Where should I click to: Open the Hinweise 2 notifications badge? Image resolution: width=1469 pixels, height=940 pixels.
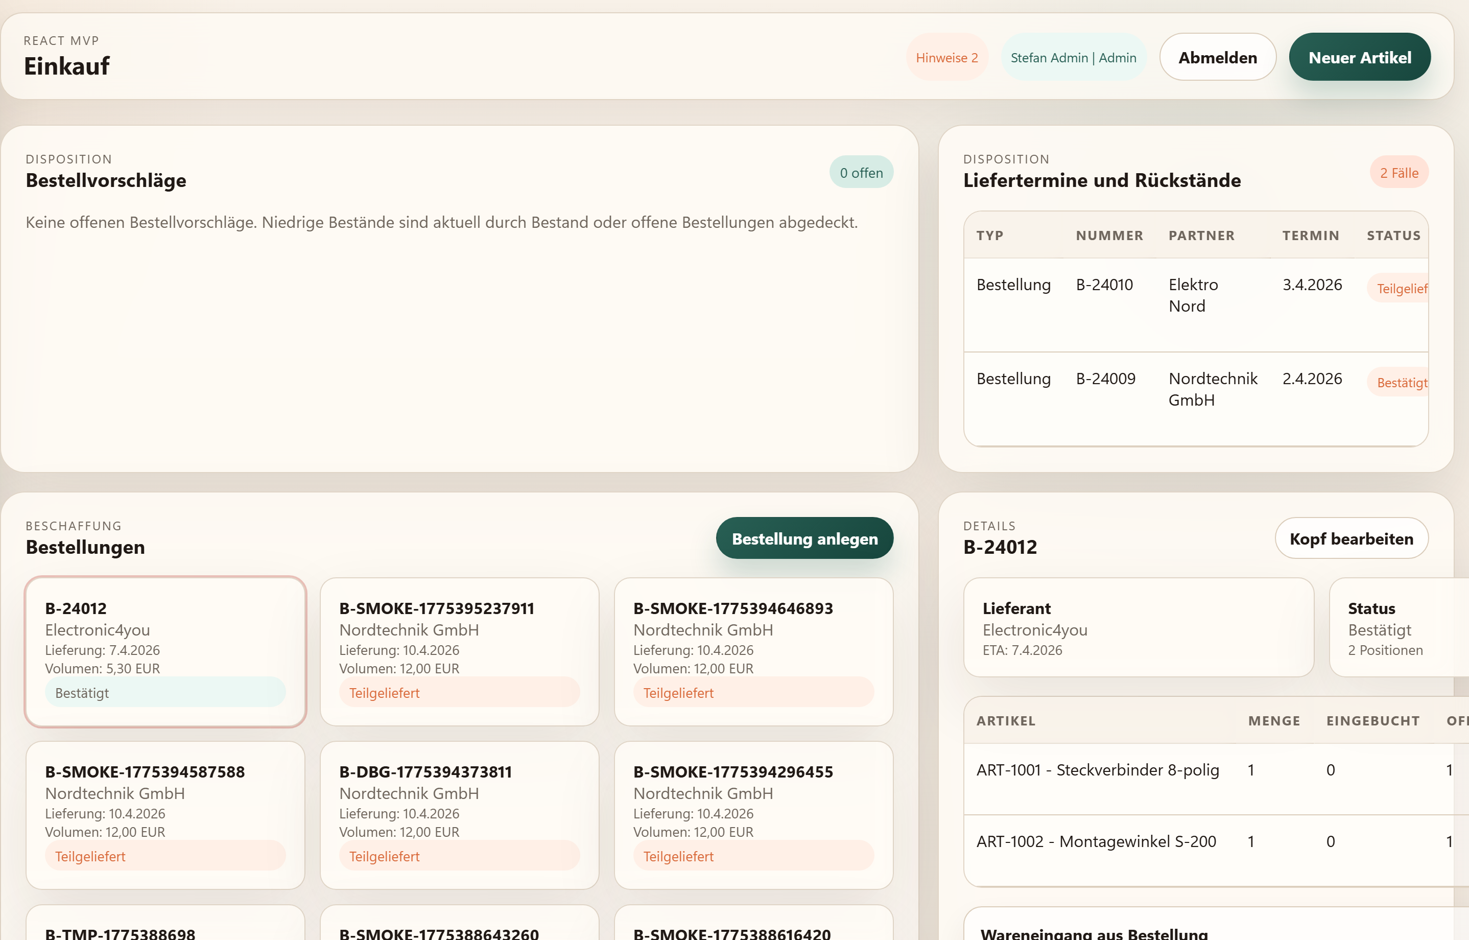946,57
